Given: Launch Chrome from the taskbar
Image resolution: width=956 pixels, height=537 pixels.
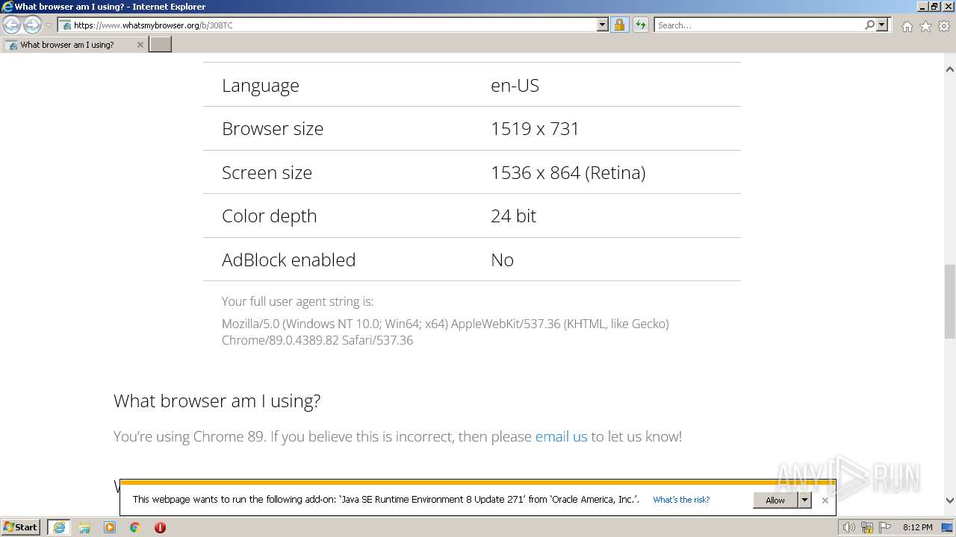Looking at the screenshot, I should tap(135, 527).
